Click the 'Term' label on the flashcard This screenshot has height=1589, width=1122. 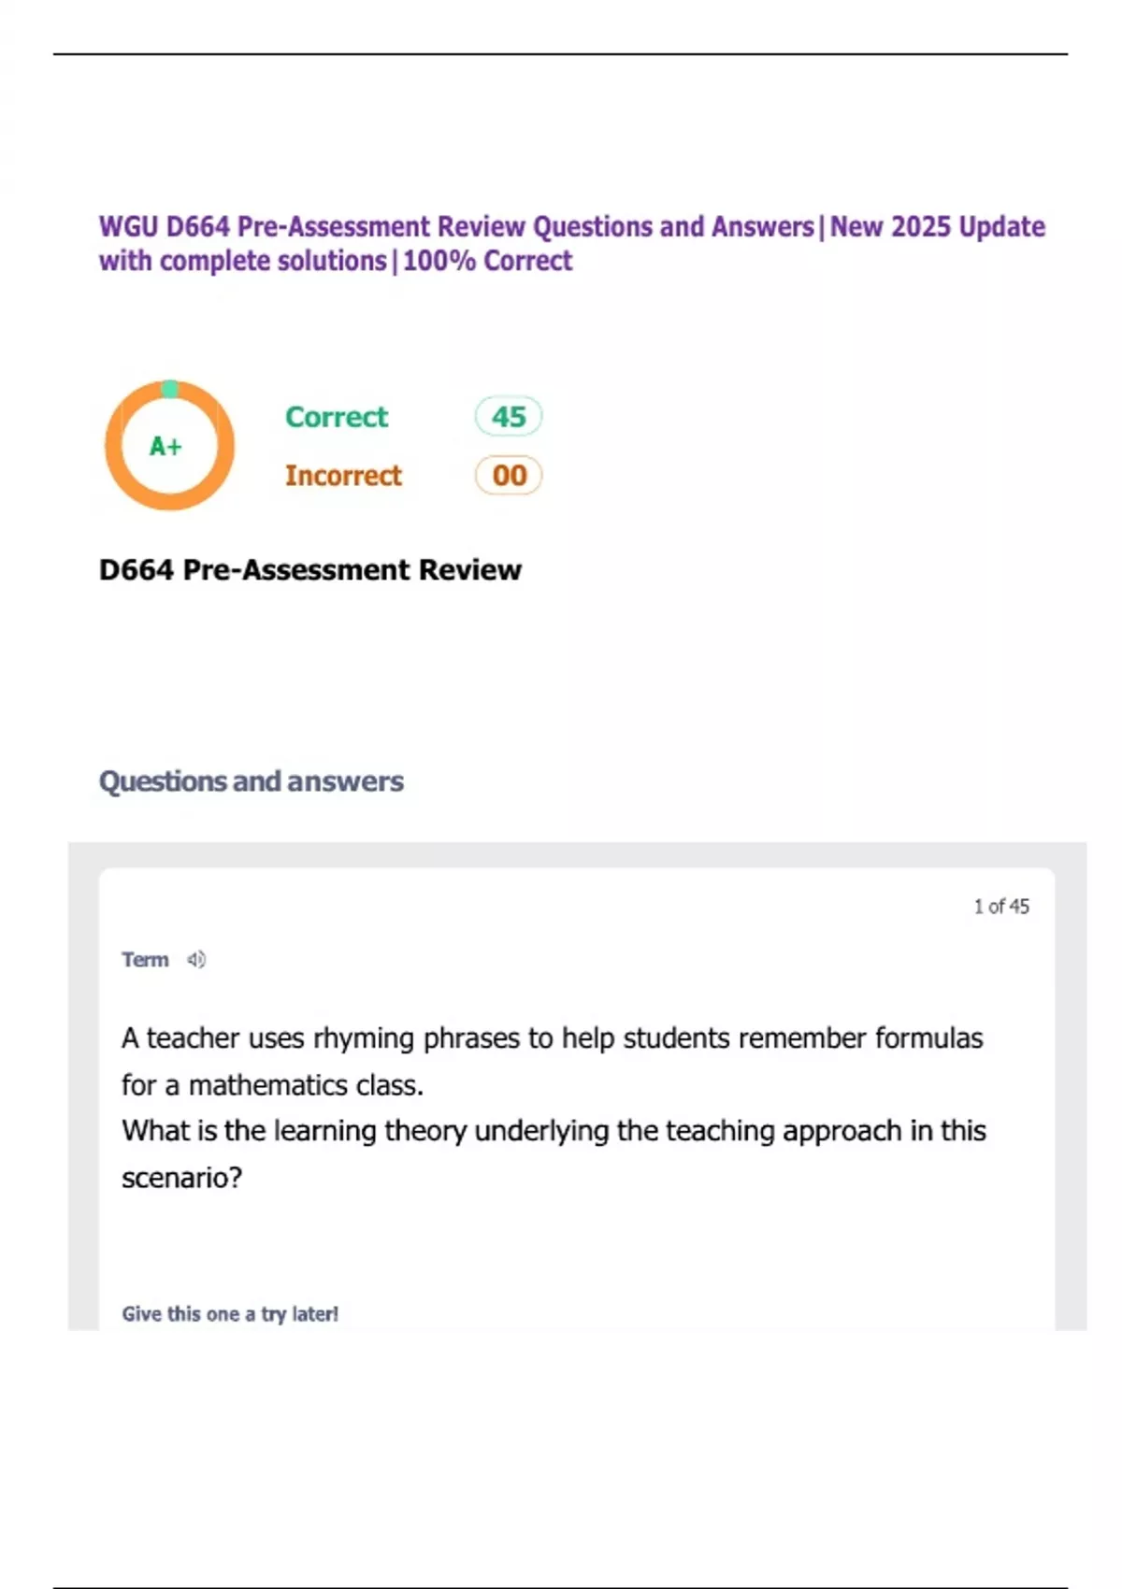click(x=145, y=960)
